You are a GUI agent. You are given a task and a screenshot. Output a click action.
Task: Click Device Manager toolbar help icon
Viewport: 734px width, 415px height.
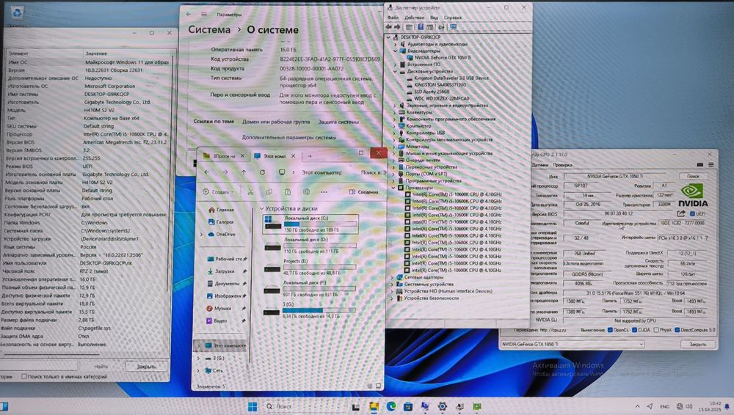[x=421, y=27]
